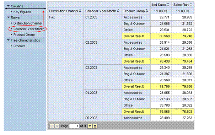Click Sales Plan value 28.963
Viewport: 215px width, 135px height.
coord(183,17)
